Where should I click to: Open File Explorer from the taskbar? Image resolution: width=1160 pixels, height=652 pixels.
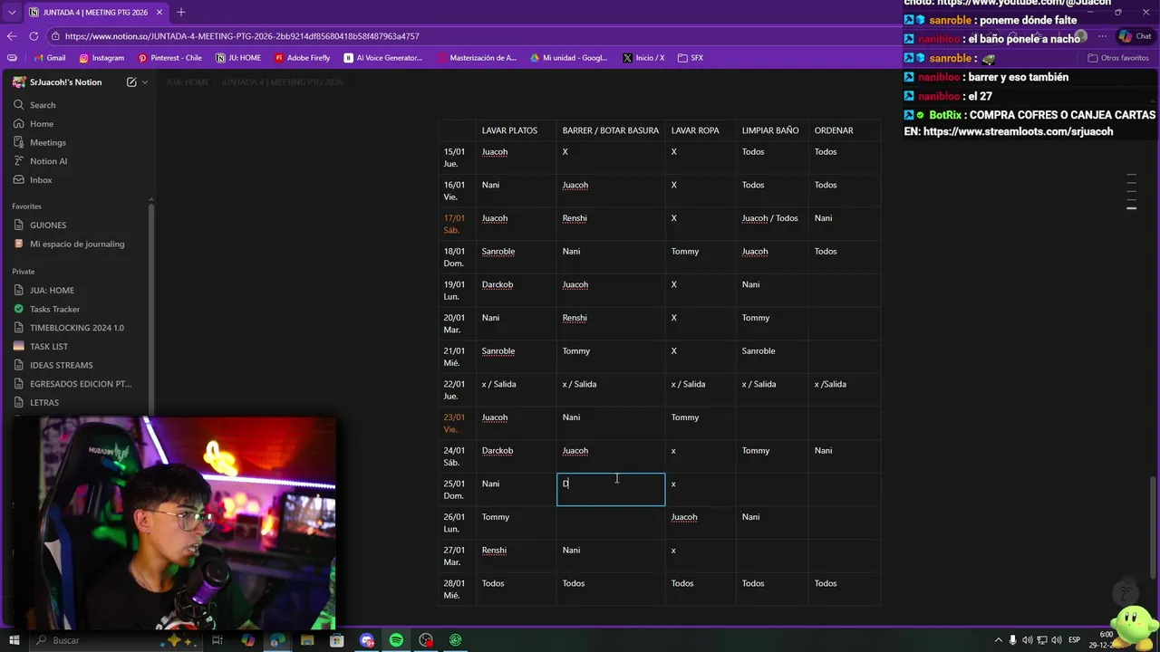(307, 640)
